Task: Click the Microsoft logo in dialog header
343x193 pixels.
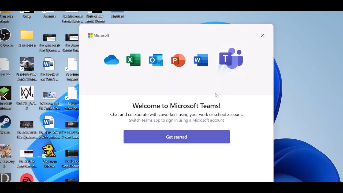Action: 99,35
